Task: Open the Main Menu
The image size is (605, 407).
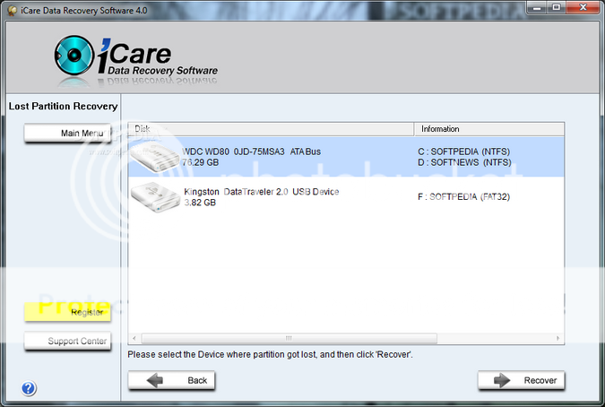Action: coord(67,133)
